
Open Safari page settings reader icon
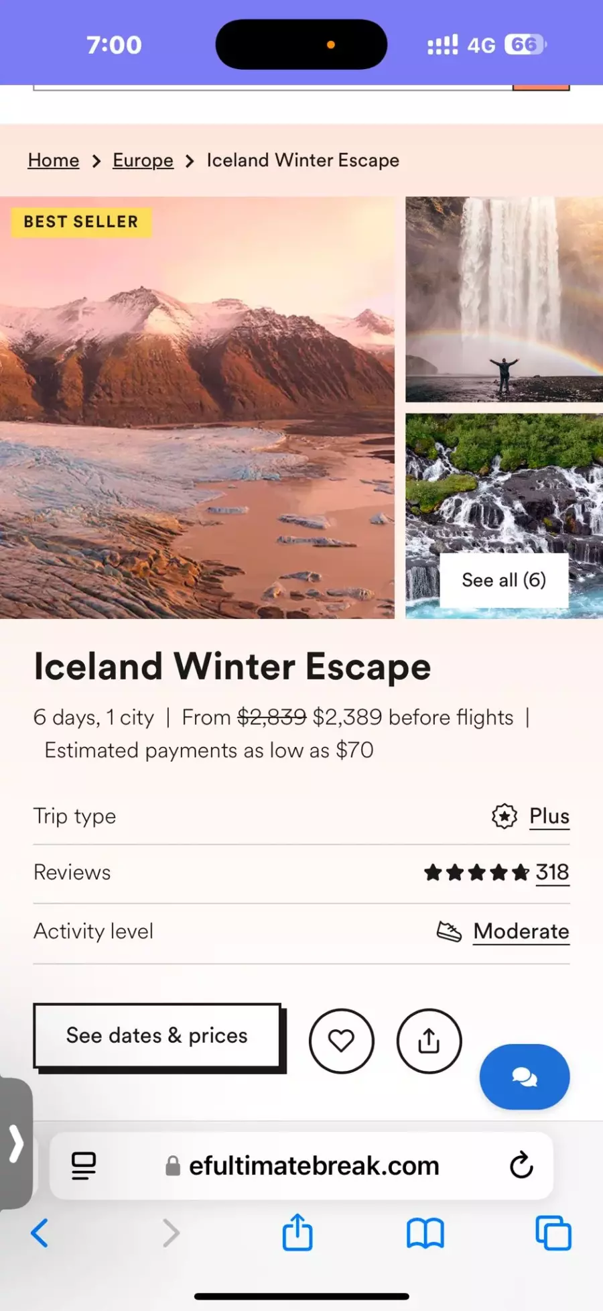(x=84, y=1165)
